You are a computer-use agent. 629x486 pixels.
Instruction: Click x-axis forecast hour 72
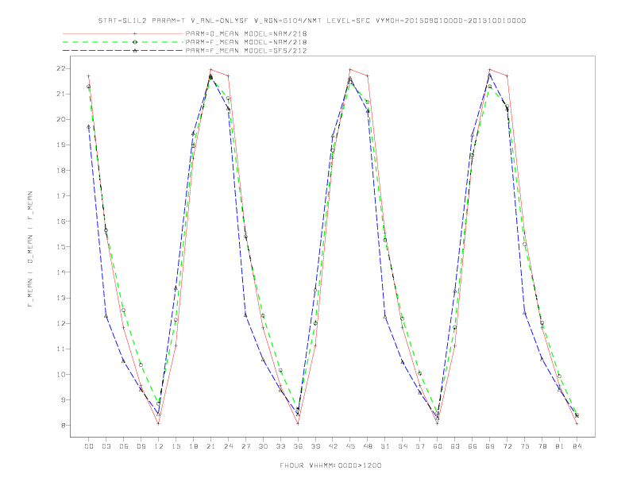507,446
